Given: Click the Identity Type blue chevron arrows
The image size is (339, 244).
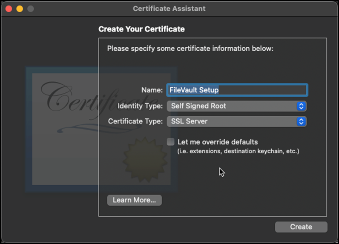Looking at the screenshot, I should 301,106.
